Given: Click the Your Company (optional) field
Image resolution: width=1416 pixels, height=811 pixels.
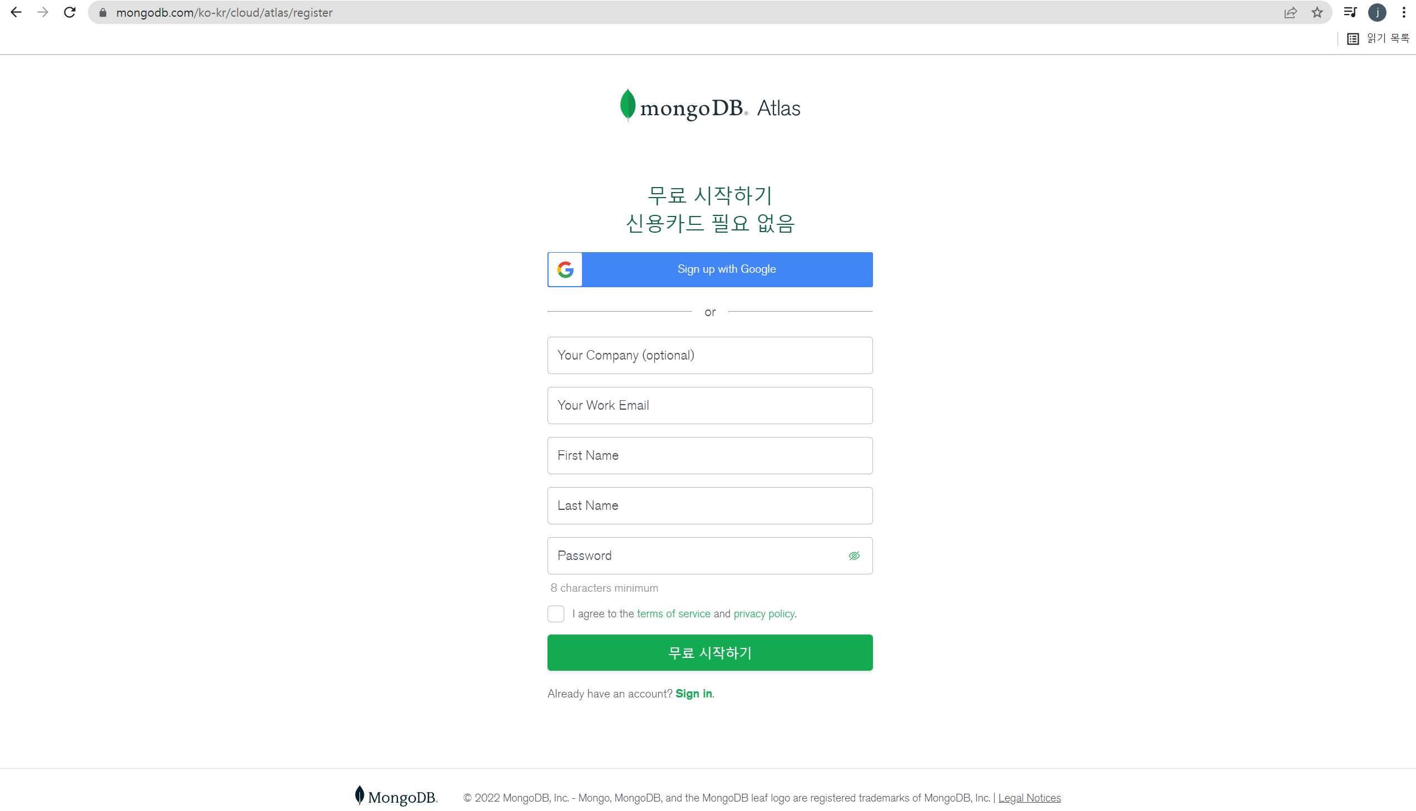Looking at the screenshot, I should click(x=710, y=355).
